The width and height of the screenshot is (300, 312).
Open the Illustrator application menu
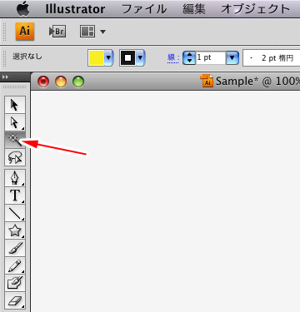[x=75, y=9]
